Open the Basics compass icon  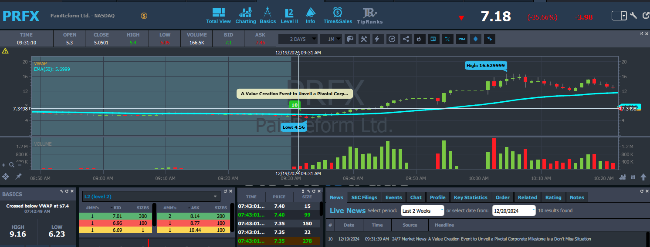(267, 15)
